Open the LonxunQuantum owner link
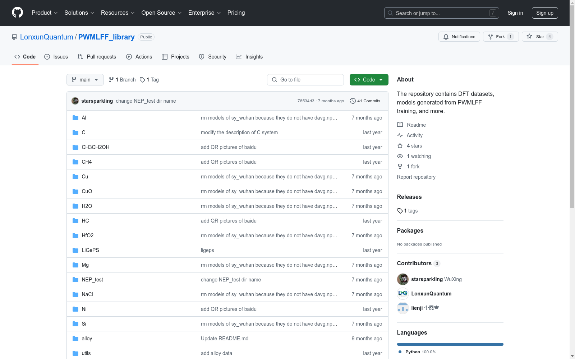The image size is (575, 359). click(47, 37)
